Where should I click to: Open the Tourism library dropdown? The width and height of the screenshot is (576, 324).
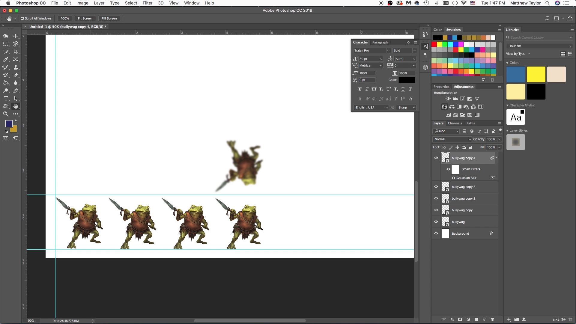pyautogui.click(x=539, y=46)
